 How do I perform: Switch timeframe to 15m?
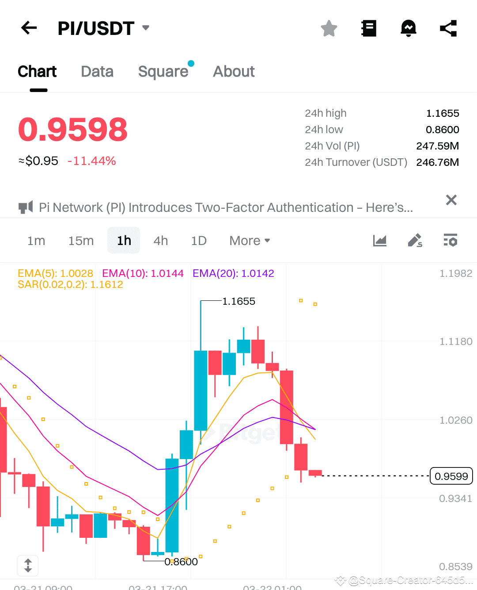[x=81, y=240]
